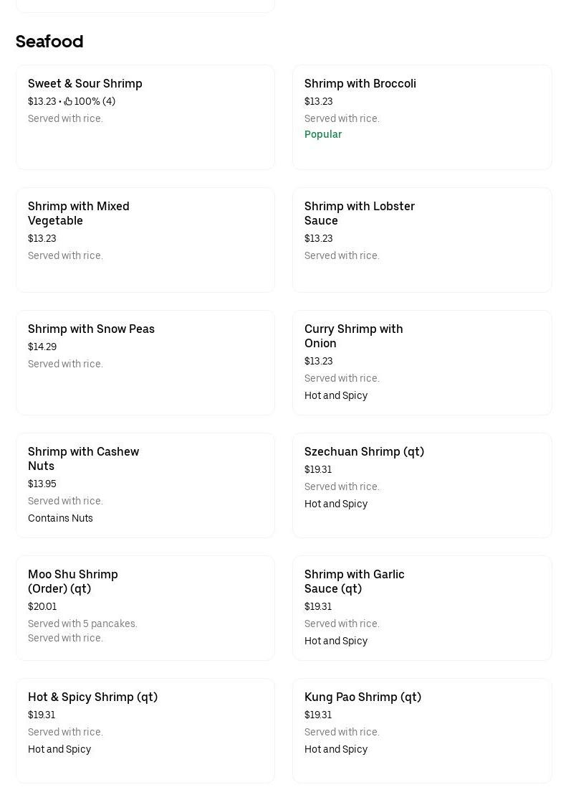Click the Seafood section heading

coord(49,41)
